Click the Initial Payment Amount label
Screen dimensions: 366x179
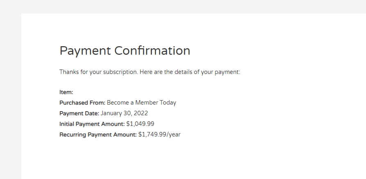[x=92, y=124]
